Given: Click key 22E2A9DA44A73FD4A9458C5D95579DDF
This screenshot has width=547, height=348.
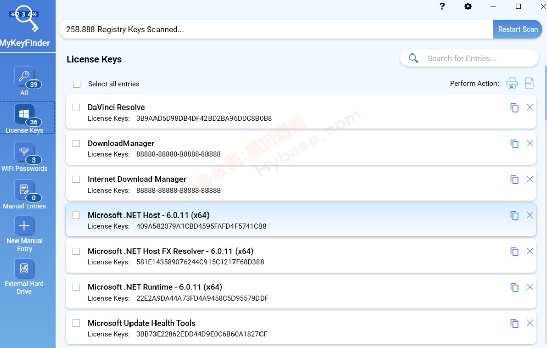Looking at the screenshot, I should [202, 298].
